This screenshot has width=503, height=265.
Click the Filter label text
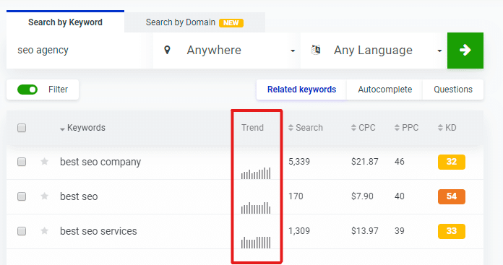pos(58,90)
